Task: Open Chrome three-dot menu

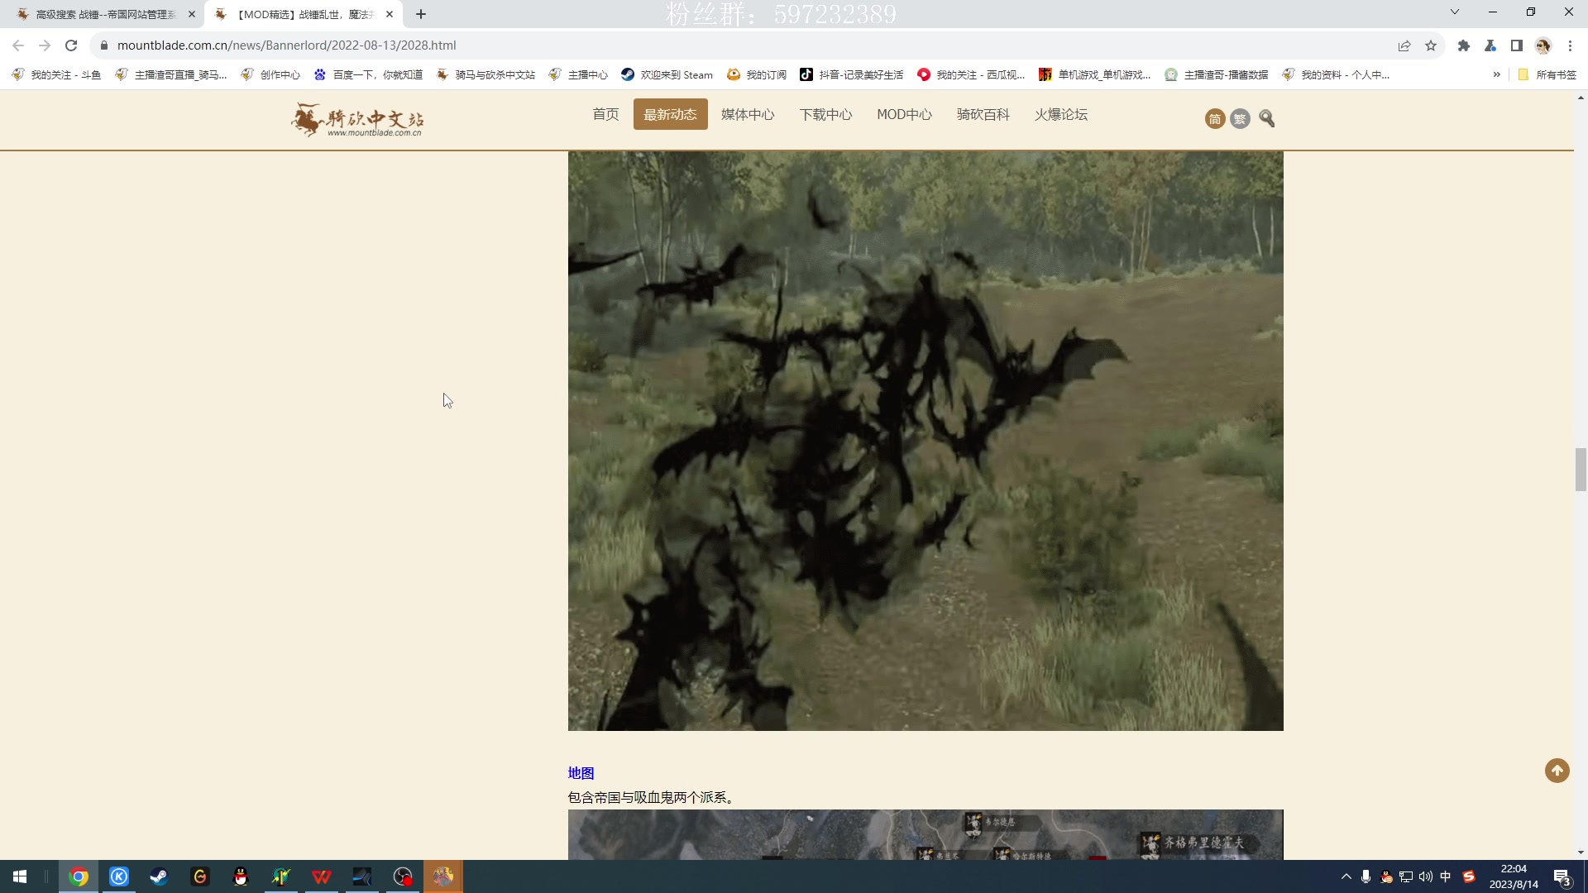Action: (1570, 45)
